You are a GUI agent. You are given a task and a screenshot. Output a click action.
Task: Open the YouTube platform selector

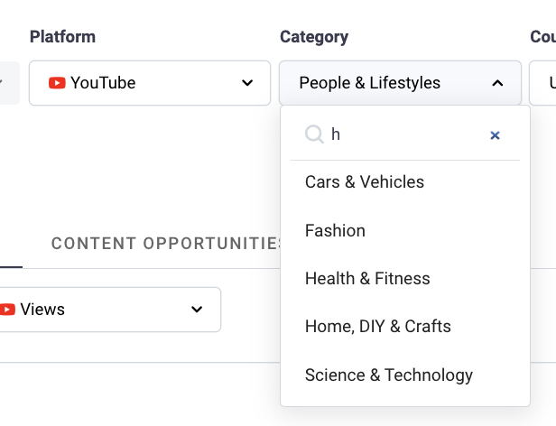150,83
